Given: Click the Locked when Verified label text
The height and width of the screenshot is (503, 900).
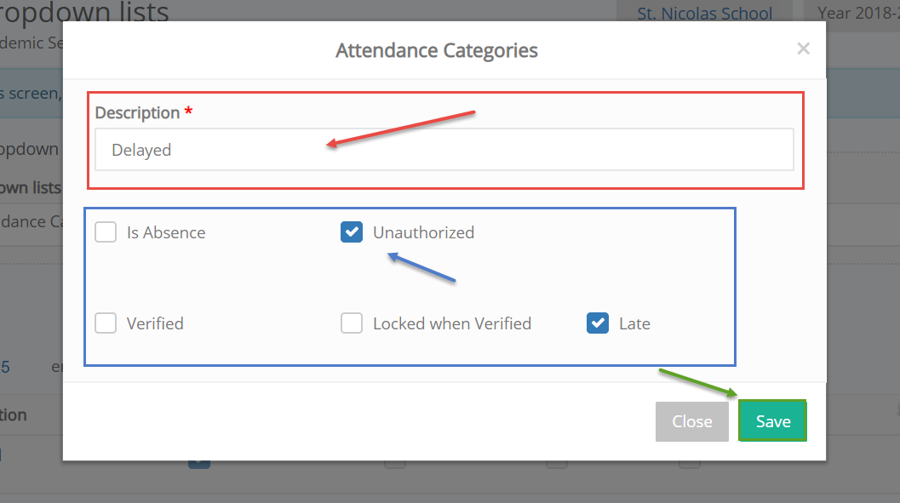Looking at the screenshot, I should coord(452,323).
